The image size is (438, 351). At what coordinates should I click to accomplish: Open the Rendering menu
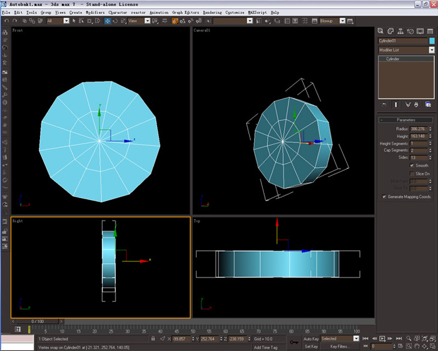click(x=212, y=13)
